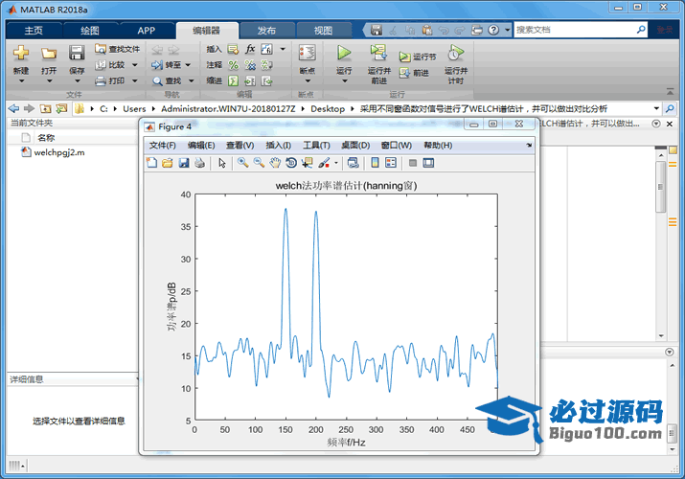Click the 新建 (New) plus icon
Viewport: 685px width, 479px height.
[x=21, y=53]
